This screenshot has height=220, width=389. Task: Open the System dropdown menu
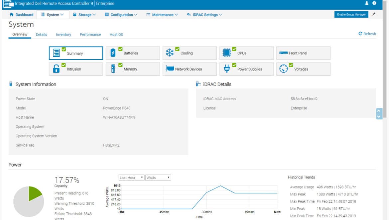pos(53,15)
